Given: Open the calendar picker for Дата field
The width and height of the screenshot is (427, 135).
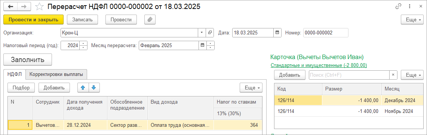Looking at the screenshot, I should (277, 33).
